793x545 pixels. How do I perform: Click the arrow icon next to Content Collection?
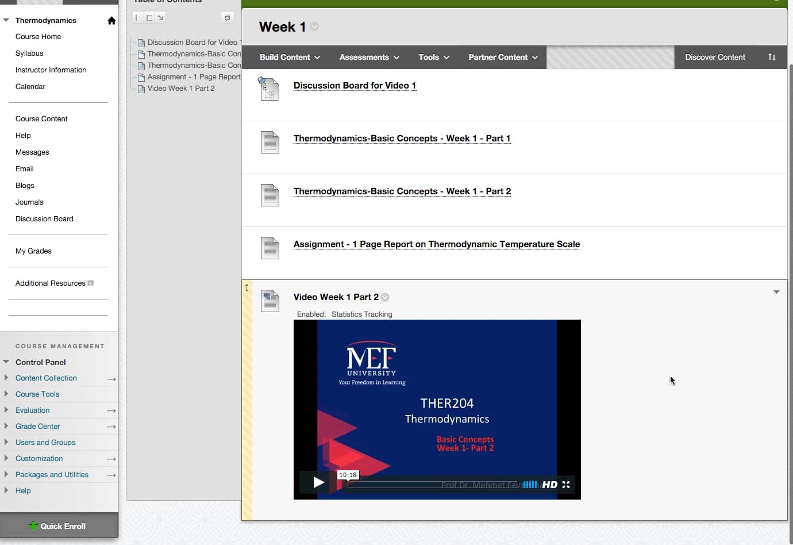pyautogui.click(x=111, y=379)
